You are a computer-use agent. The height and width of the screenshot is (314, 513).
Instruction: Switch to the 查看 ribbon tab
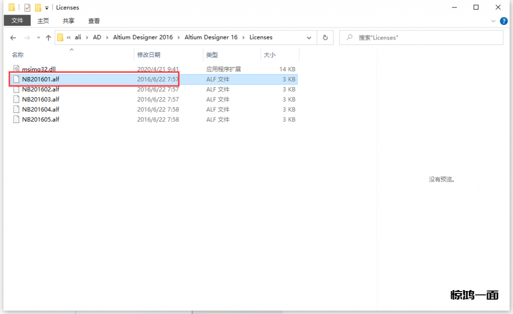click(94, 20)
